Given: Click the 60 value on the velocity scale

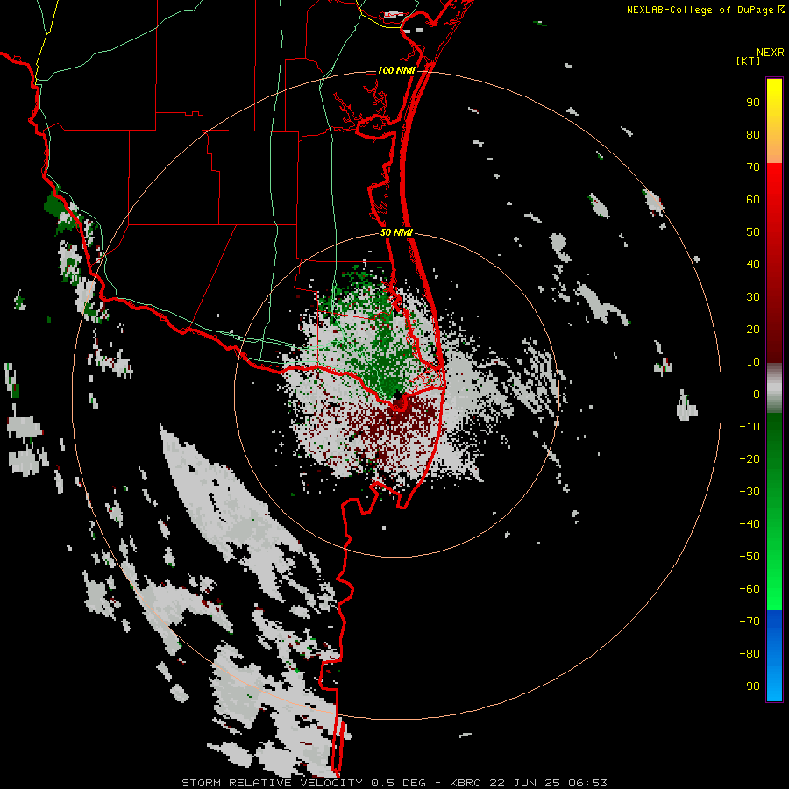Looking at the screenshot, I should point(753,200).
